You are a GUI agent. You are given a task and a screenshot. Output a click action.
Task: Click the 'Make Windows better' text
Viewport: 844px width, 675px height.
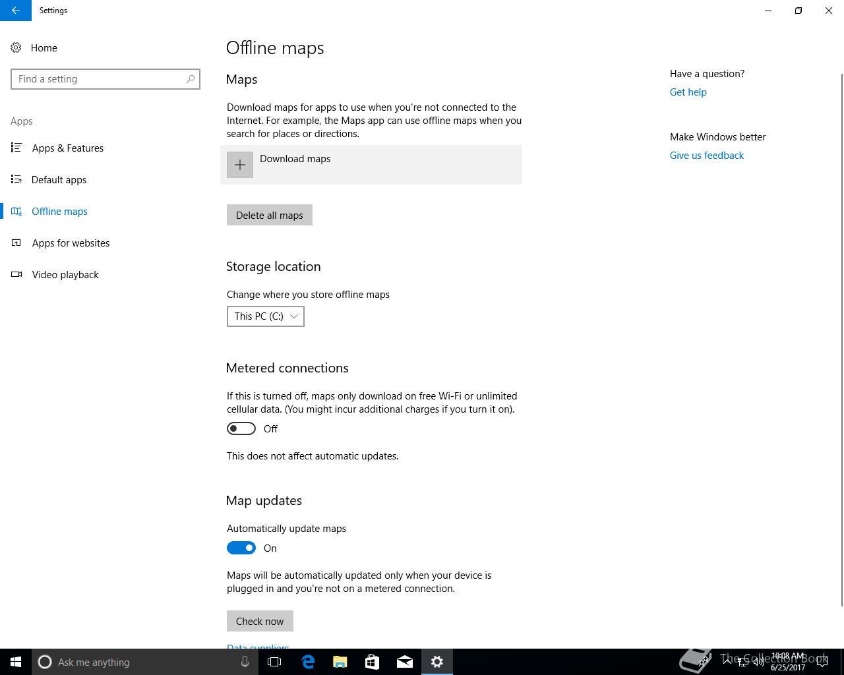pyautogui.click(x=718, y=137)
